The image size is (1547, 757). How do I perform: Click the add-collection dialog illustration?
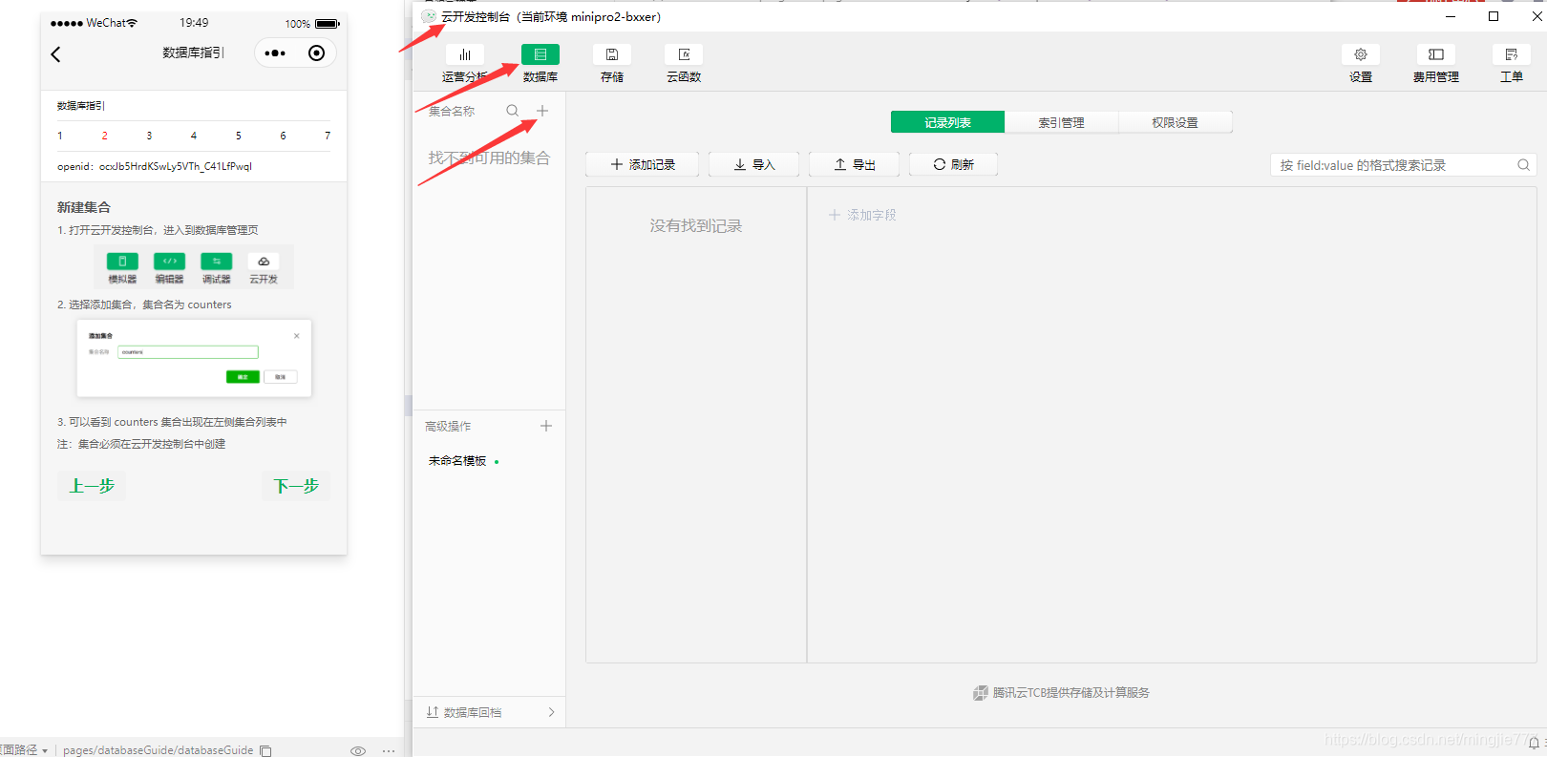click(x=194, y=358)
